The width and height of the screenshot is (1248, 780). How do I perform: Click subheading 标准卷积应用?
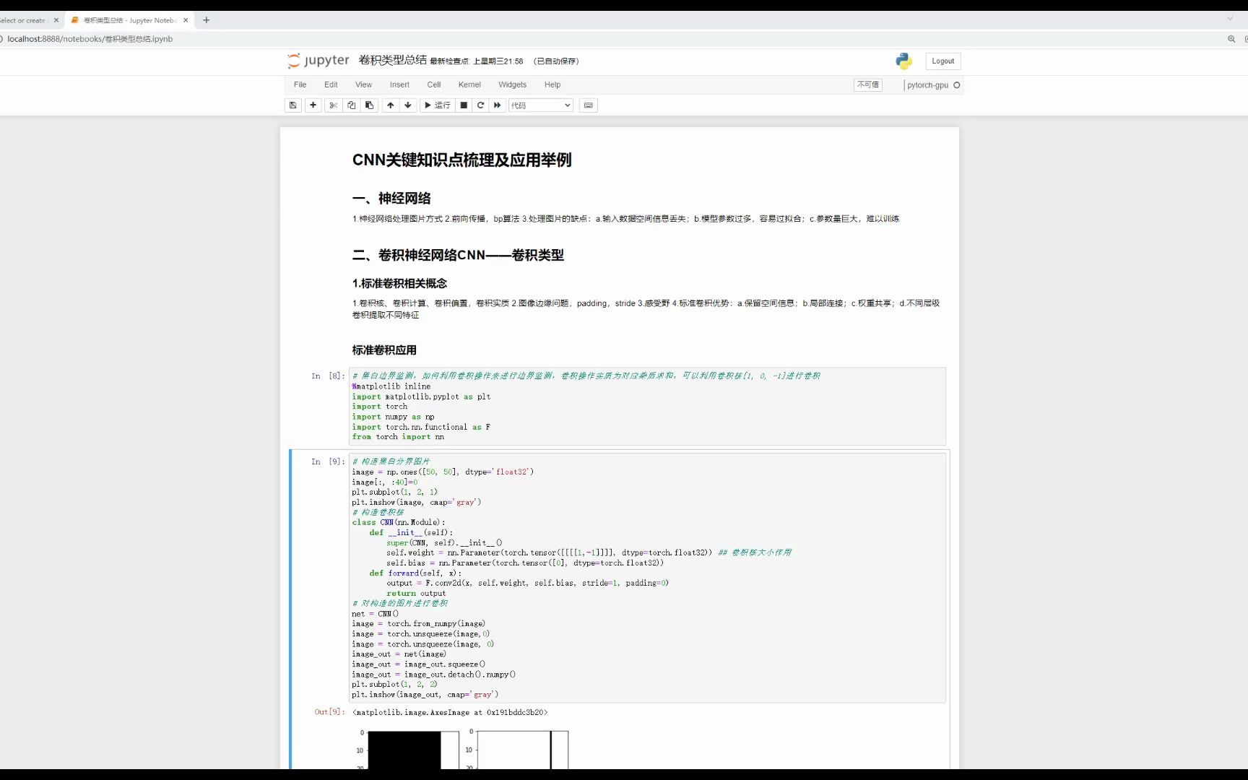point(384,350)
